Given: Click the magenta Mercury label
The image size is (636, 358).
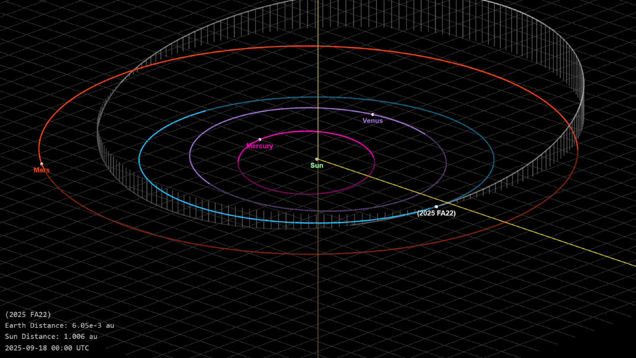Looking at the screenshot, I should (x=260, y=146).
